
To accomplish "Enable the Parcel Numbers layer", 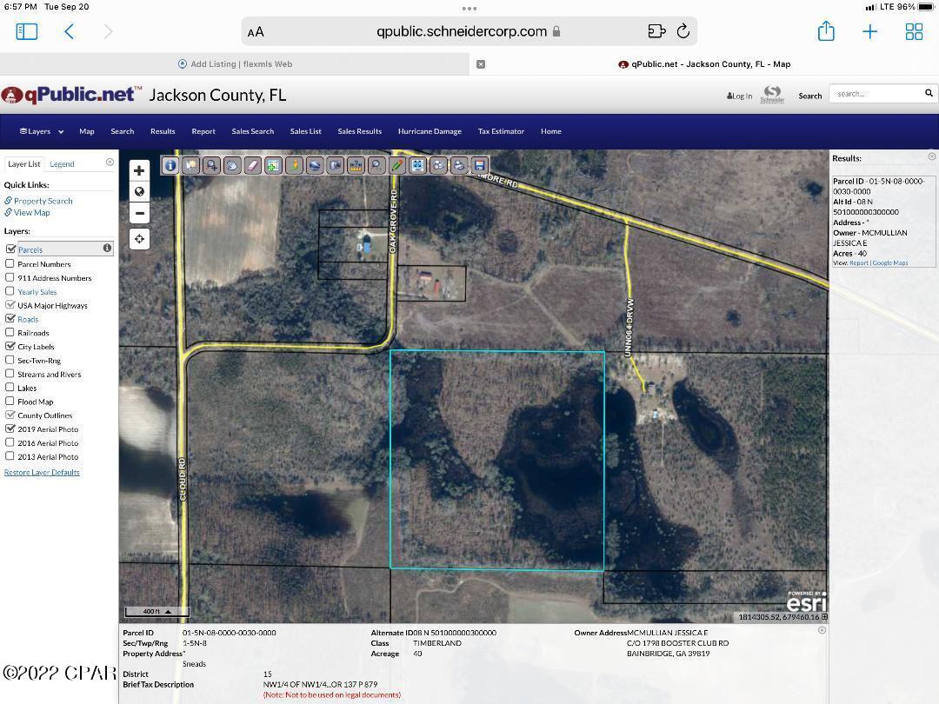I will pos(11,263).
